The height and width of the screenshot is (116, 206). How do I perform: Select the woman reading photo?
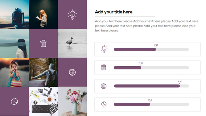coord(43,14)
